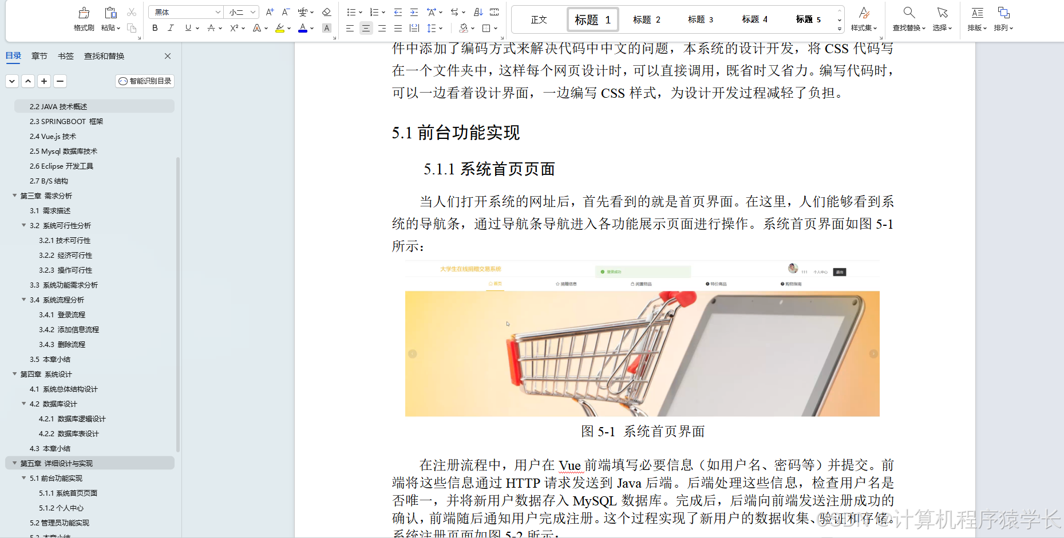Click the sort (A with down arrow) icon

click(x=478, y=12)
